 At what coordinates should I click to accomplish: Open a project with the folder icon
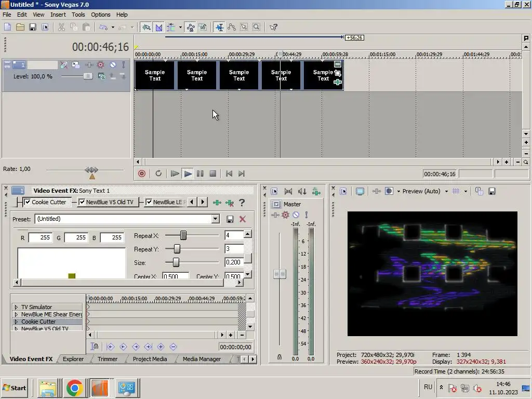tap(20, 27)
